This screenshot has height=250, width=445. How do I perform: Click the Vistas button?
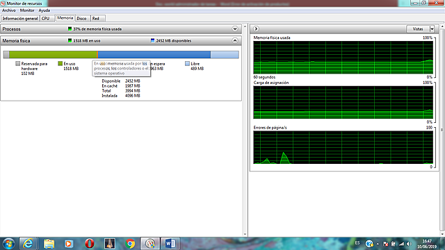(418, 29)
